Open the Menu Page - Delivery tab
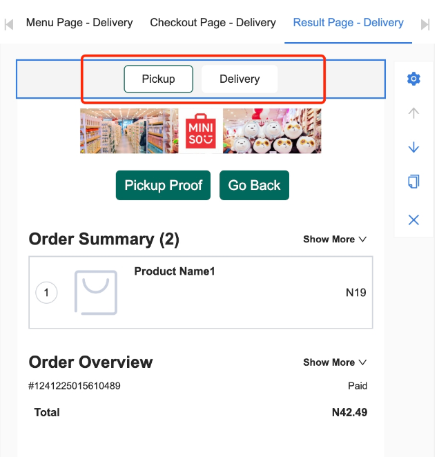 tap(79, 23)
